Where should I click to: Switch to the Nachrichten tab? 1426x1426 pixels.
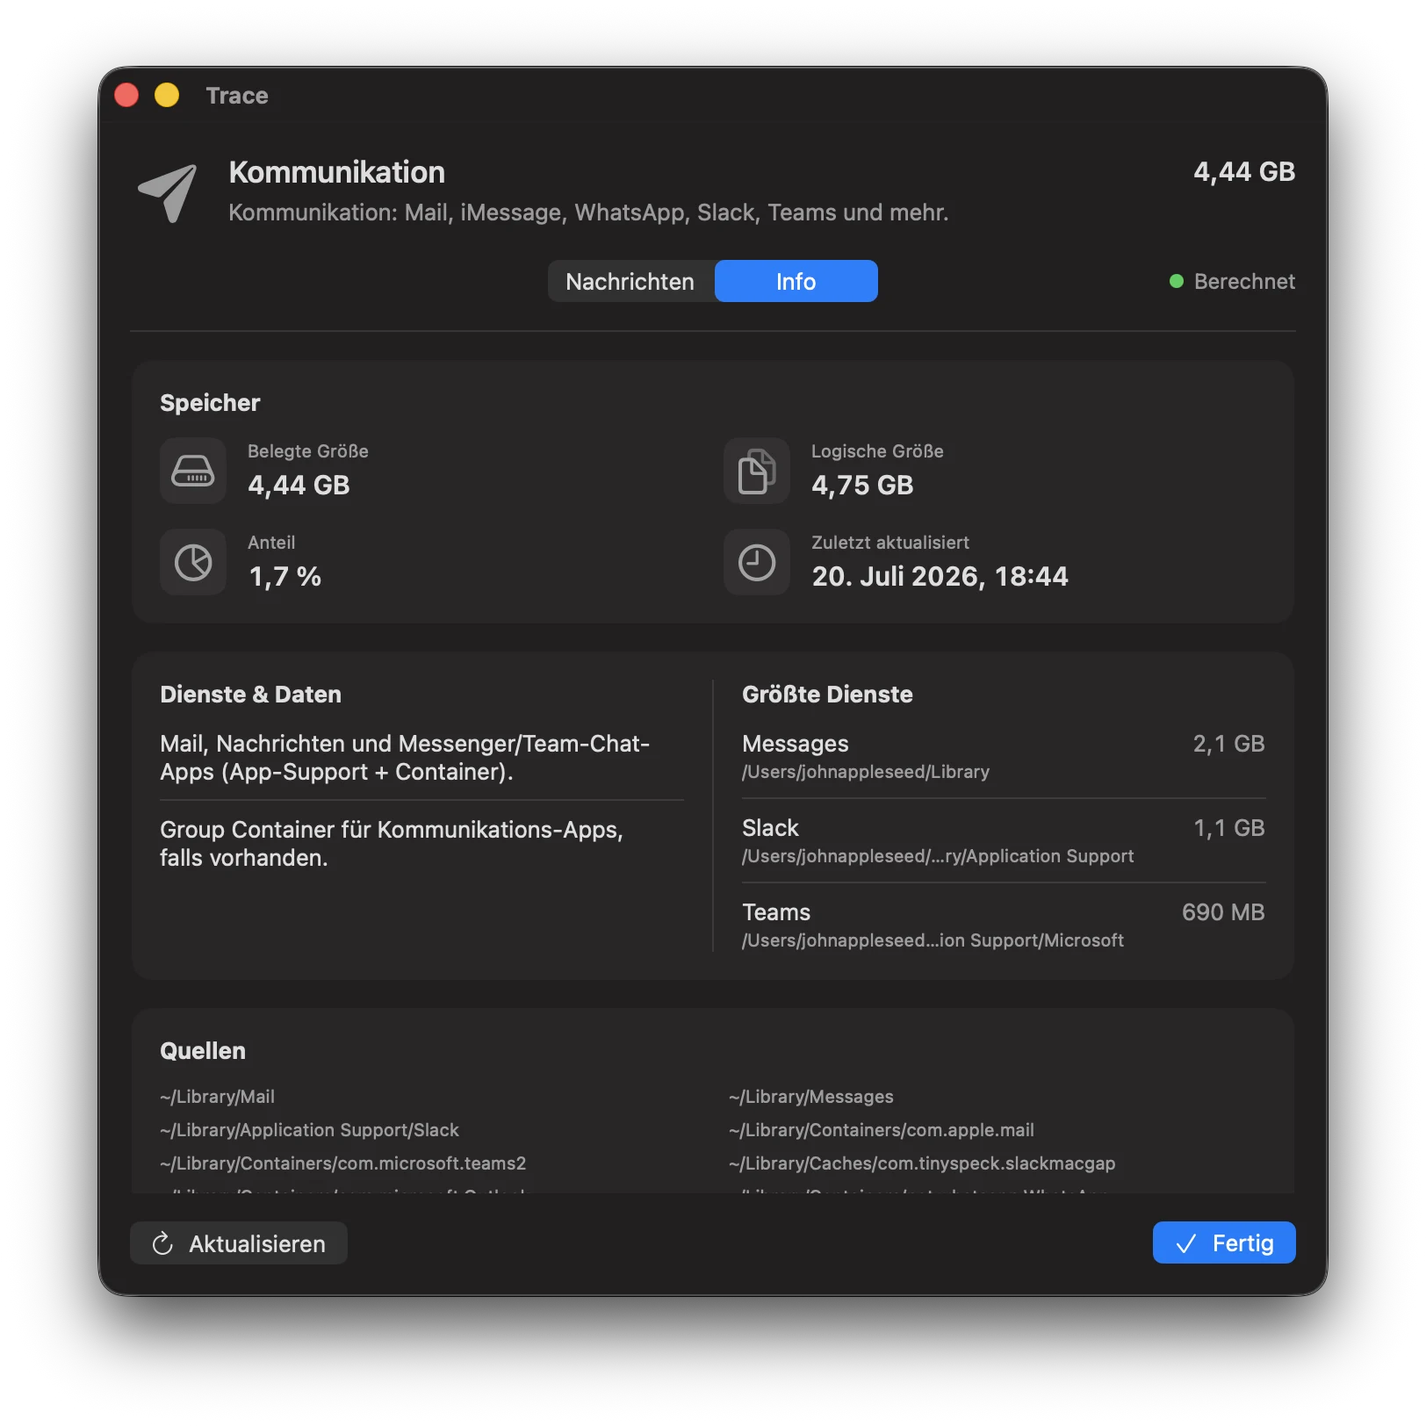[630, 281]
